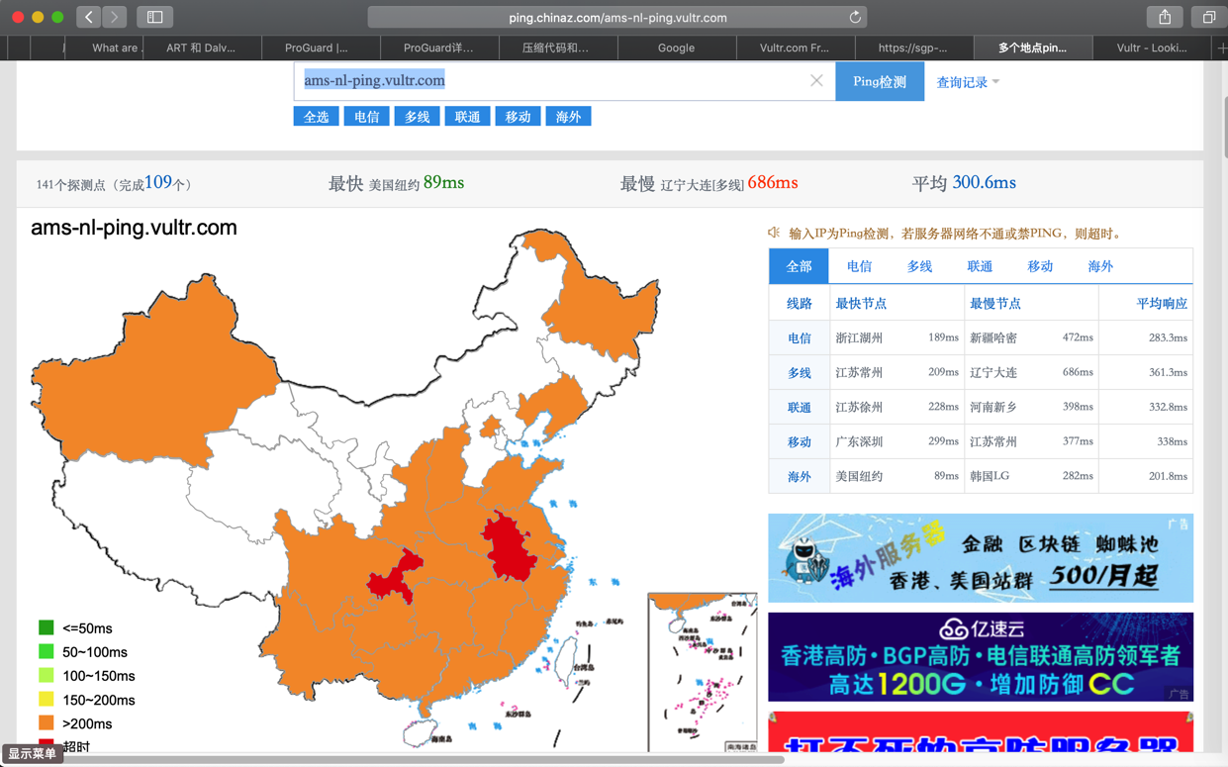Toggle the 移动 filter below search box

(518, 117)
